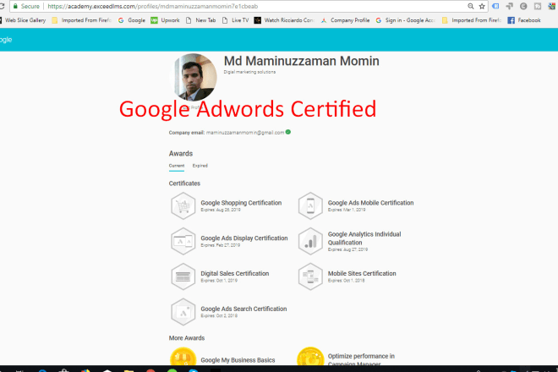The width and height of the screenshot is (558, 372).
Task: Click the Google My Business Basics gold badge
Action: point(183,357)
